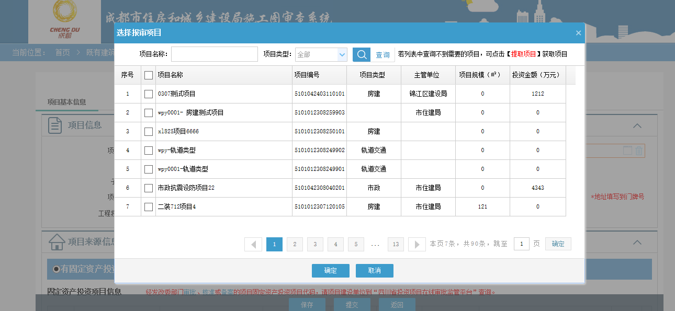
Task: Go to page 2 of results
Action: coord(295,244)
